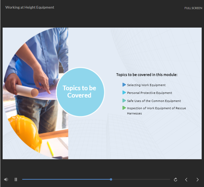This screenshot has width=204, height=187.
Task: Click the Topics to be Covered circle
Action: point(80,92)
